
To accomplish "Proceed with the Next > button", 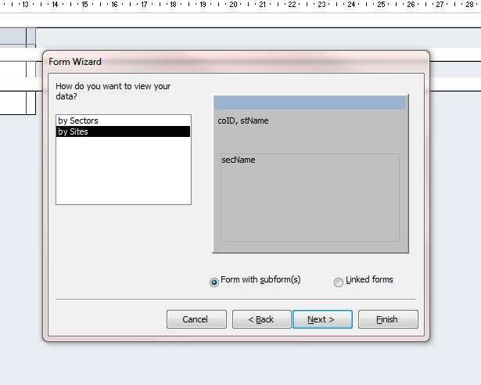I will click(x=322, y=319).
